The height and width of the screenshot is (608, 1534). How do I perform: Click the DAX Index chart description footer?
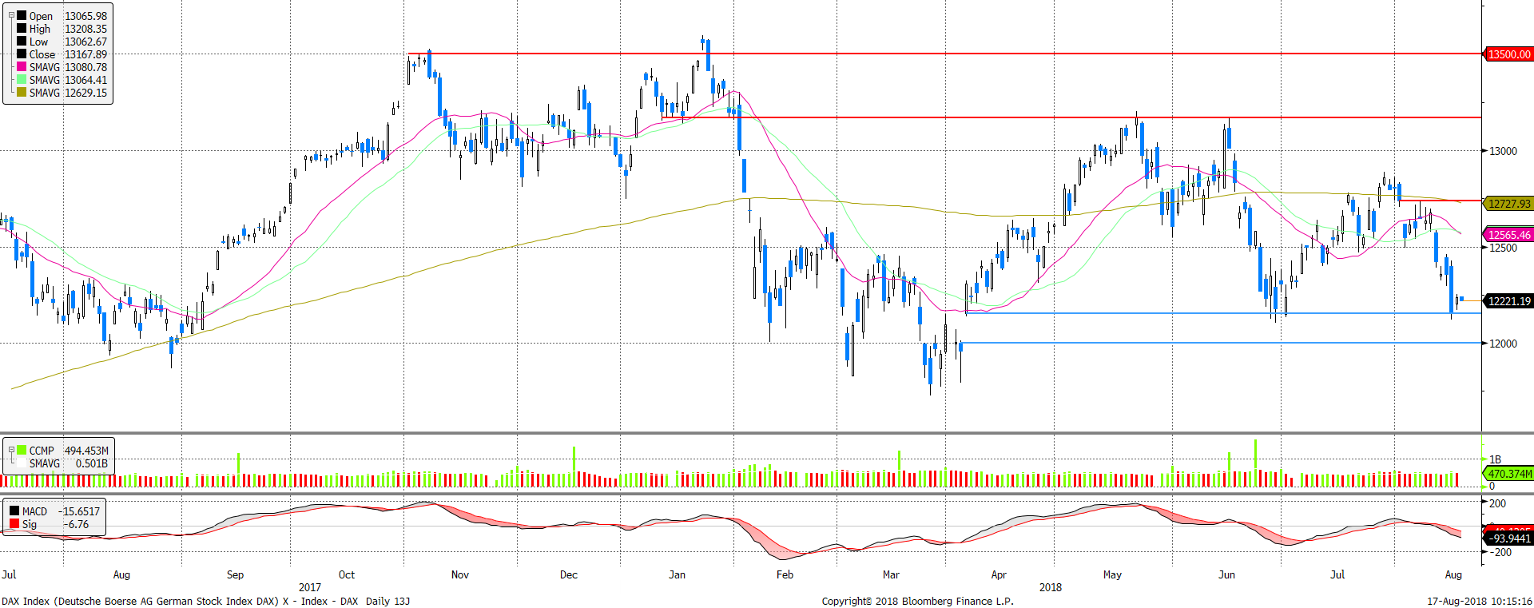[x=206, y=601]
